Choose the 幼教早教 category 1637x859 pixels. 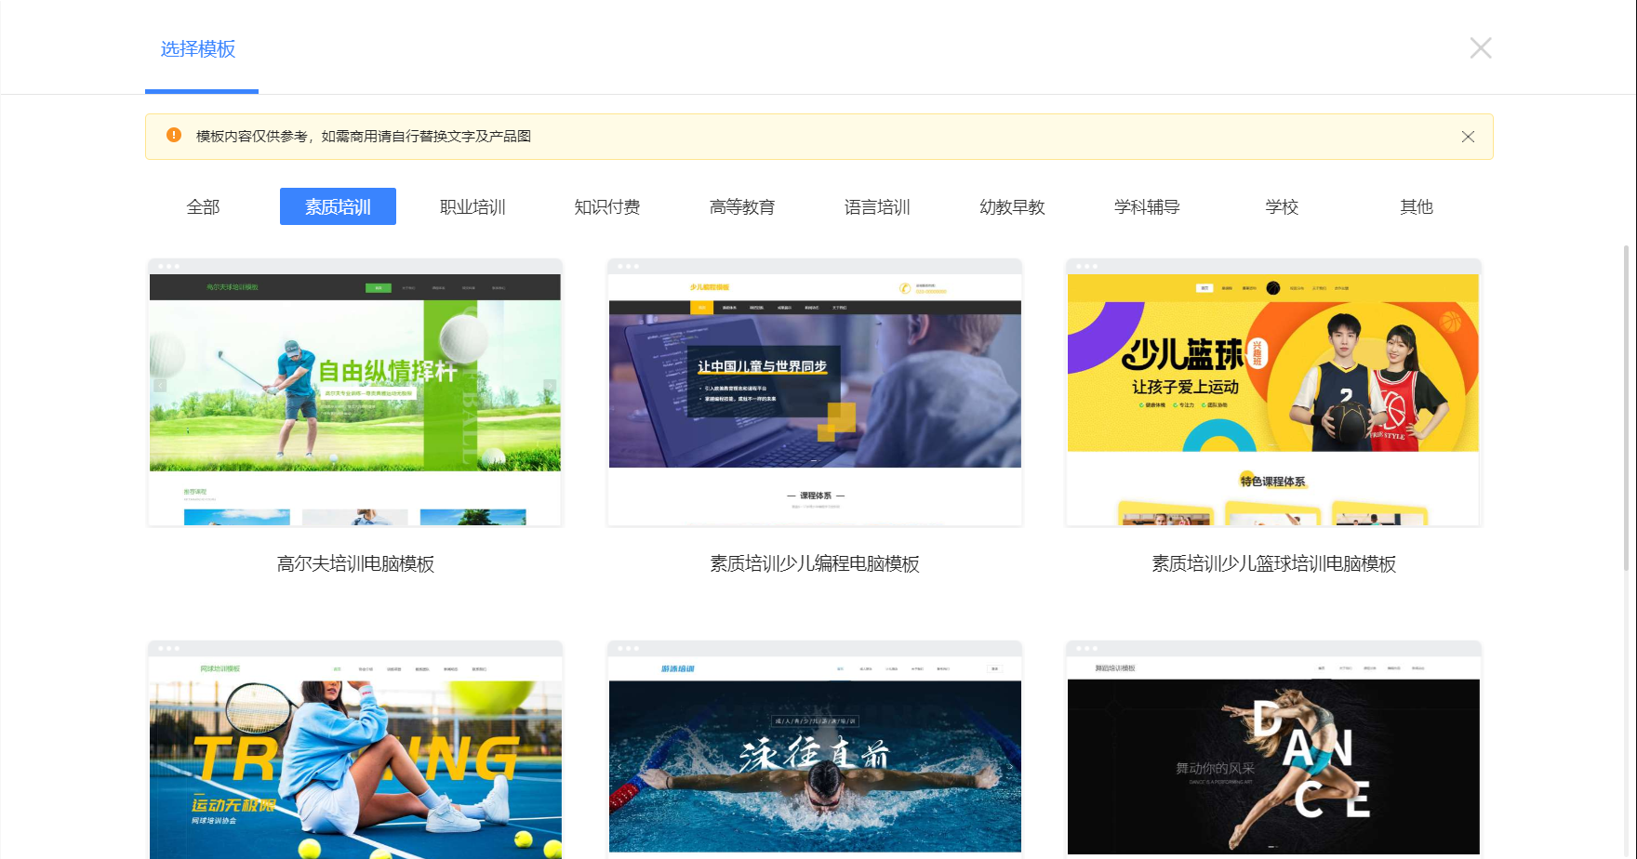click(x=1012, y=206)
